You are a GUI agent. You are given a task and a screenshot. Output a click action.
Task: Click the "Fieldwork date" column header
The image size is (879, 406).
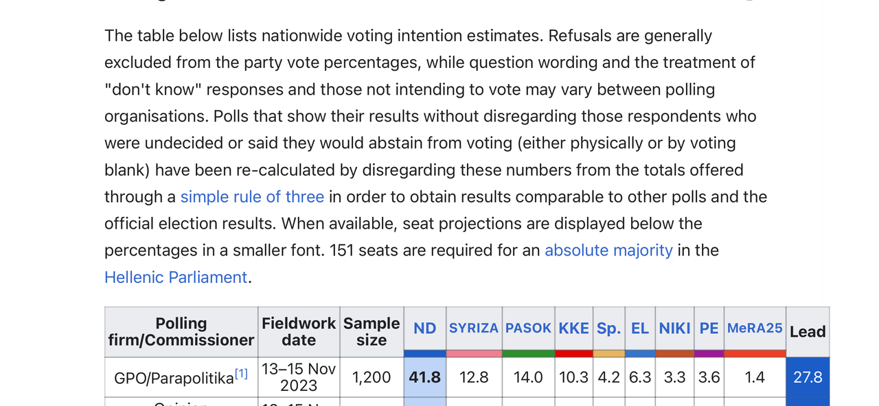(299, 331)
